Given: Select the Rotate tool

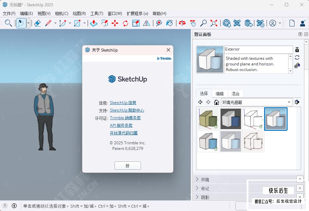Looking at the screenshot, I should coord(125,23).
